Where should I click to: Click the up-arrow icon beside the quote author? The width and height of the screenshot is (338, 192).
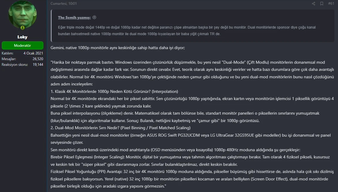click(94, 18)
